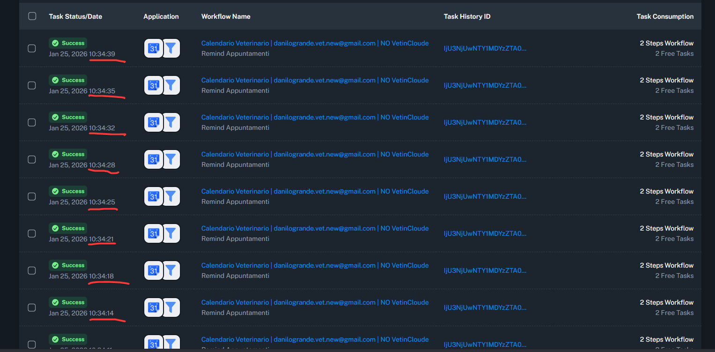
Task: Click the Workflow Name column header
Action: (x=226, y=16)
